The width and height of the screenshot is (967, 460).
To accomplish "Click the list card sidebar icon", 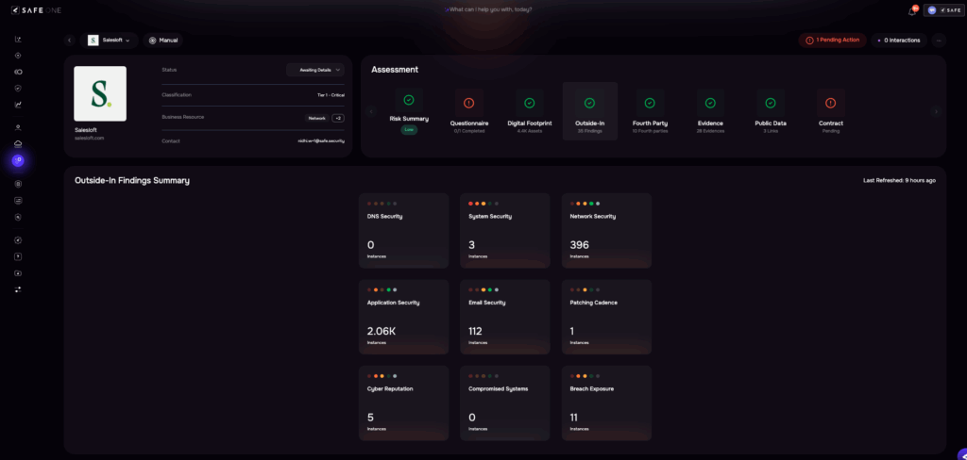I will pos(18,200).
